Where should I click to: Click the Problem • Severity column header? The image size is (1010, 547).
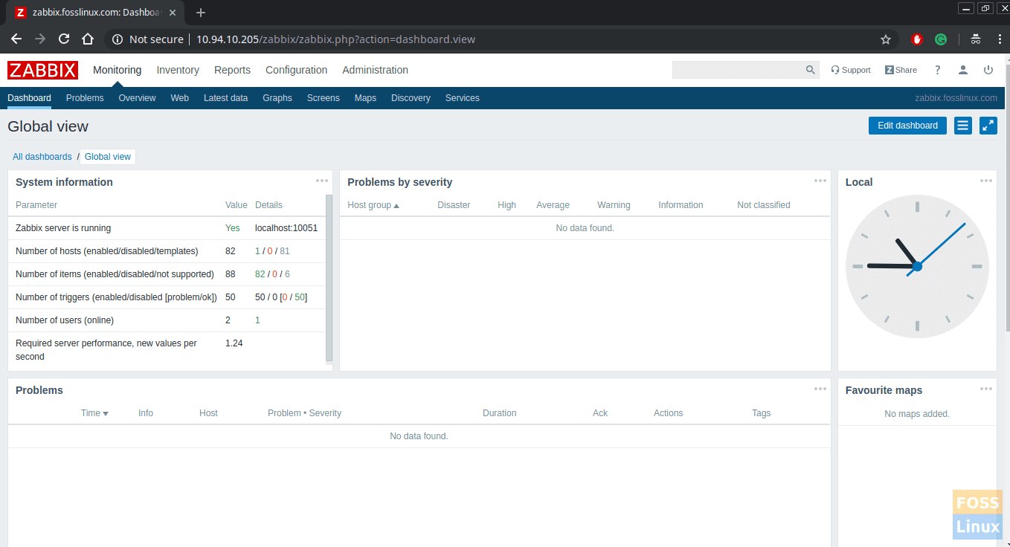tap(304, 413)
